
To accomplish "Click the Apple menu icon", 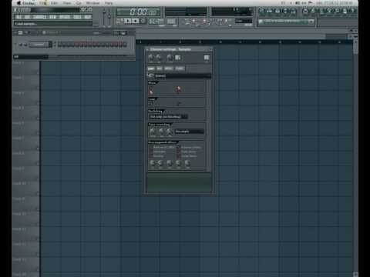I will [18, 3].
